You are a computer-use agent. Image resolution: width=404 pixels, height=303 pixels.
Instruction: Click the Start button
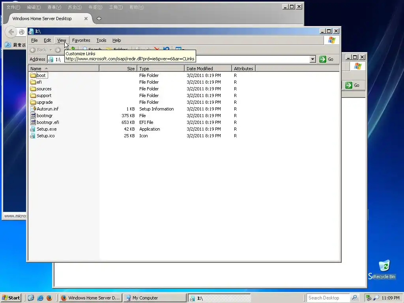[11, 298]
